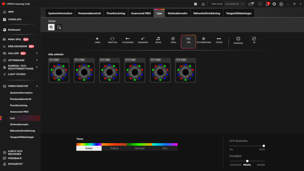Switch lighting to FÄRGCYKEL mode
Viewport: 304px width, 171px height.
112,40
